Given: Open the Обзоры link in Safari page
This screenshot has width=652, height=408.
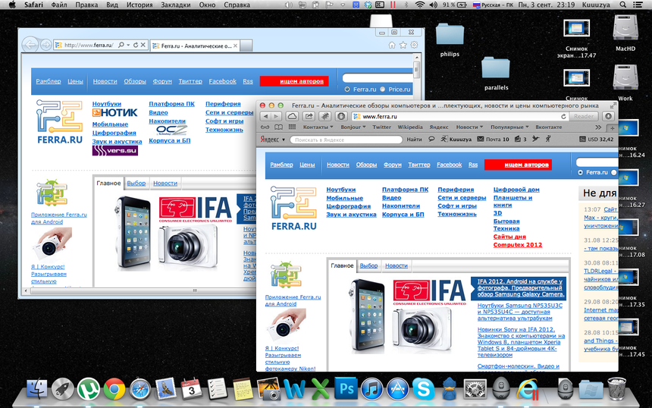Looking at the screenshot, I should (366, 165).
